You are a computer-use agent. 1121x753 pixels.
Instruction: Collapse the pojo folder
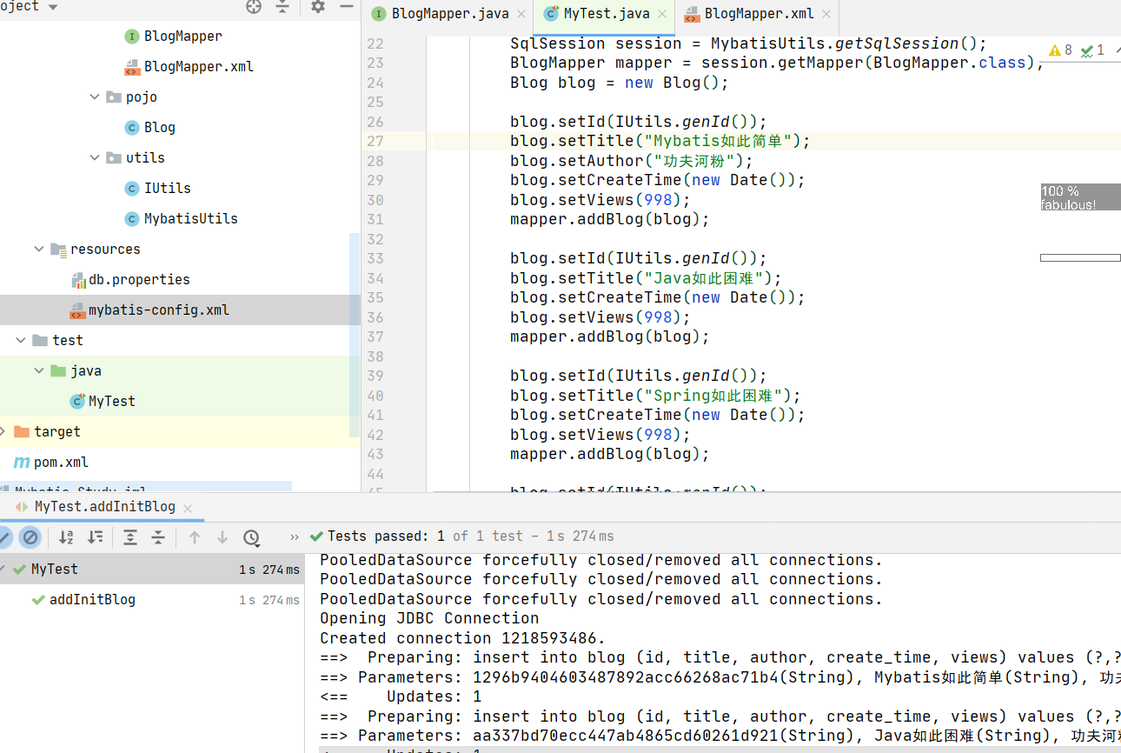coord(95,97)
